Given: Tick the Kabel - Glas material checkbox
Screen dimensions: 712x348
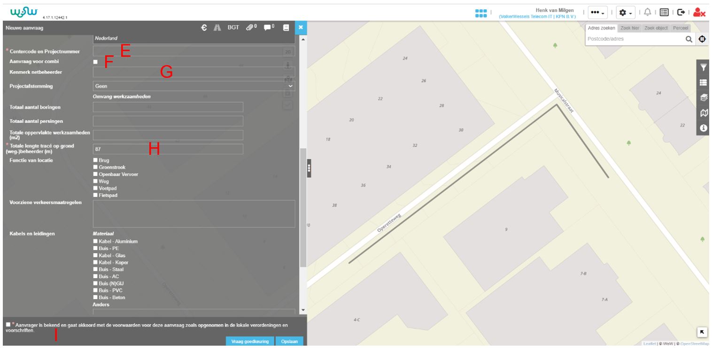Looking at the screenshot, I should (96, 256).
